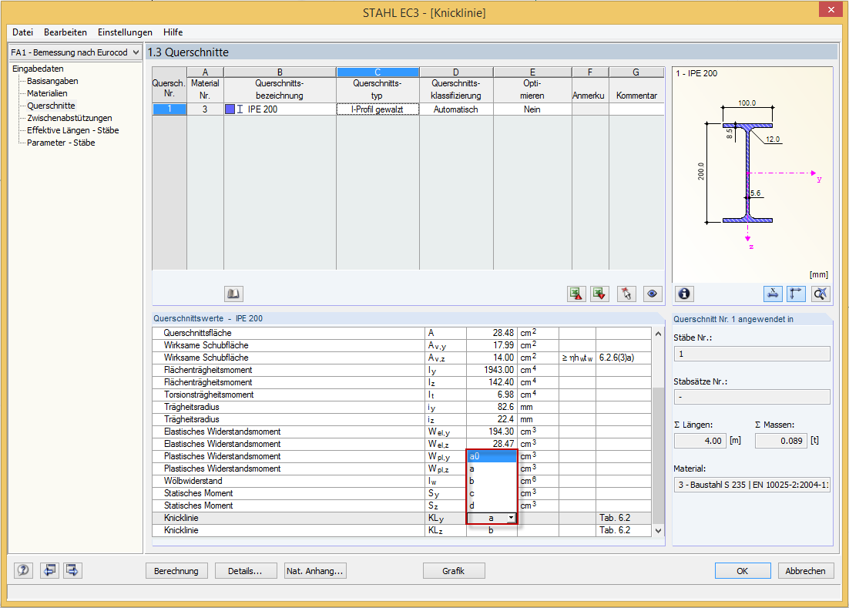Click the Excel export icon with red arrow

pyautogui.click(x=576, y=294)
